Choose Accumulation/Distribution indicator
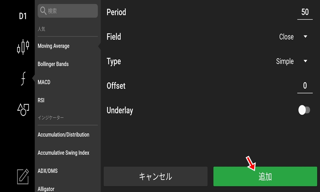The width and height of the screenshot is (320, 192). 64,134
